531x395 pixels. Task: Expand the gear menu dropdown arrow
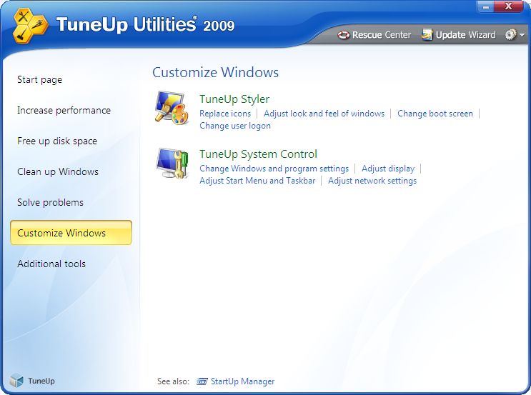pyautogui.click(x=522, y=35)
